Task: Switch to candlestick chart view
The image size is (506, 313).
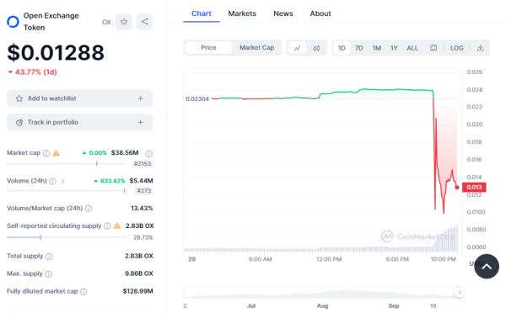Action: pyautogui.click(x=316, y=48)
